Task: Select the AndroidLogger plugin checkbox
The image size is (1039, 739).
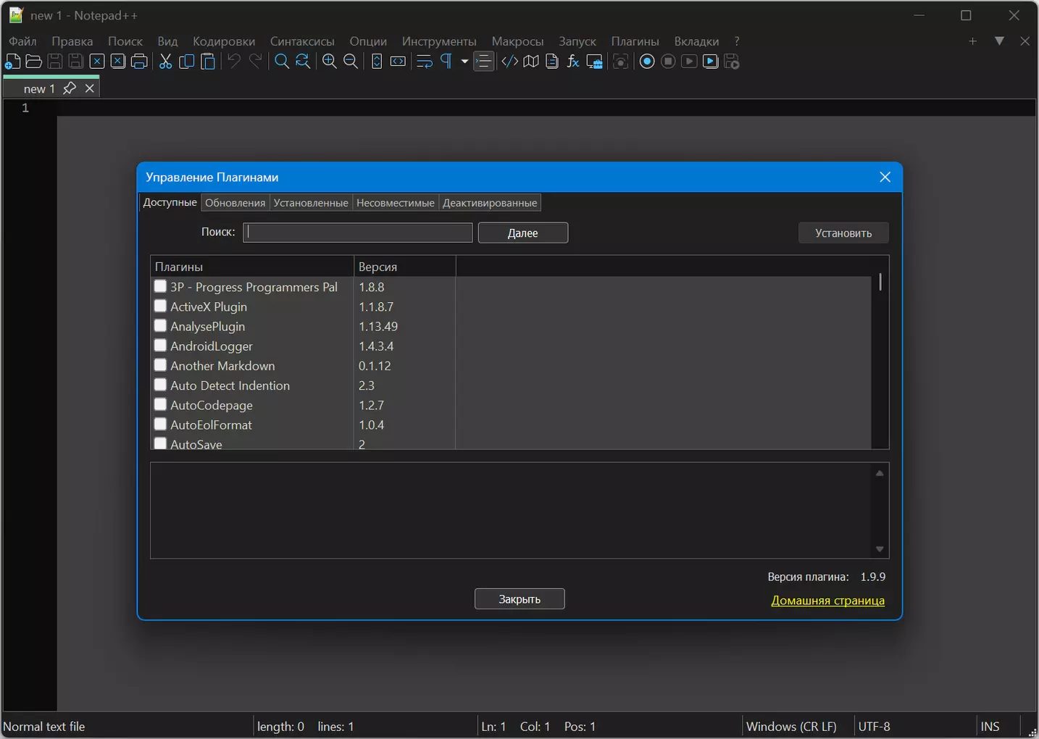Action: point(160,345)
